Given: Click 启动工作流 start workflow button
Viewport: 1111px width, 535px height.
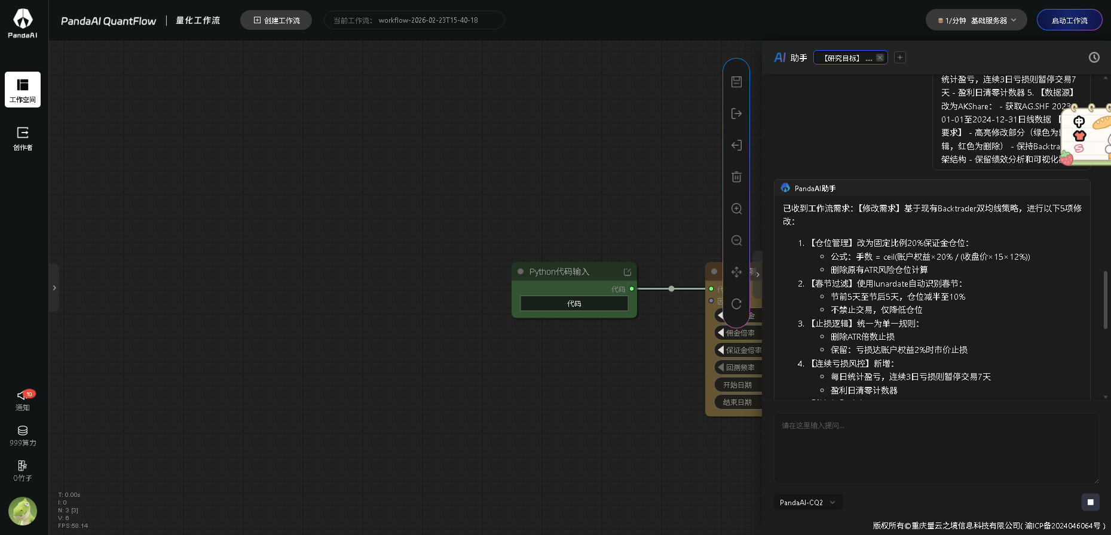Looking at the screenshot, I should (x=1069, y=20).
